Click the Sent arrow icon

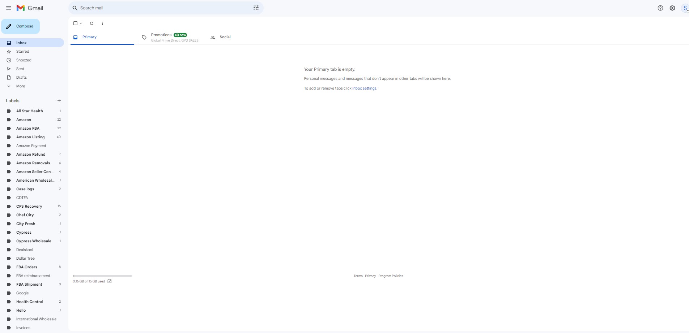9,69
